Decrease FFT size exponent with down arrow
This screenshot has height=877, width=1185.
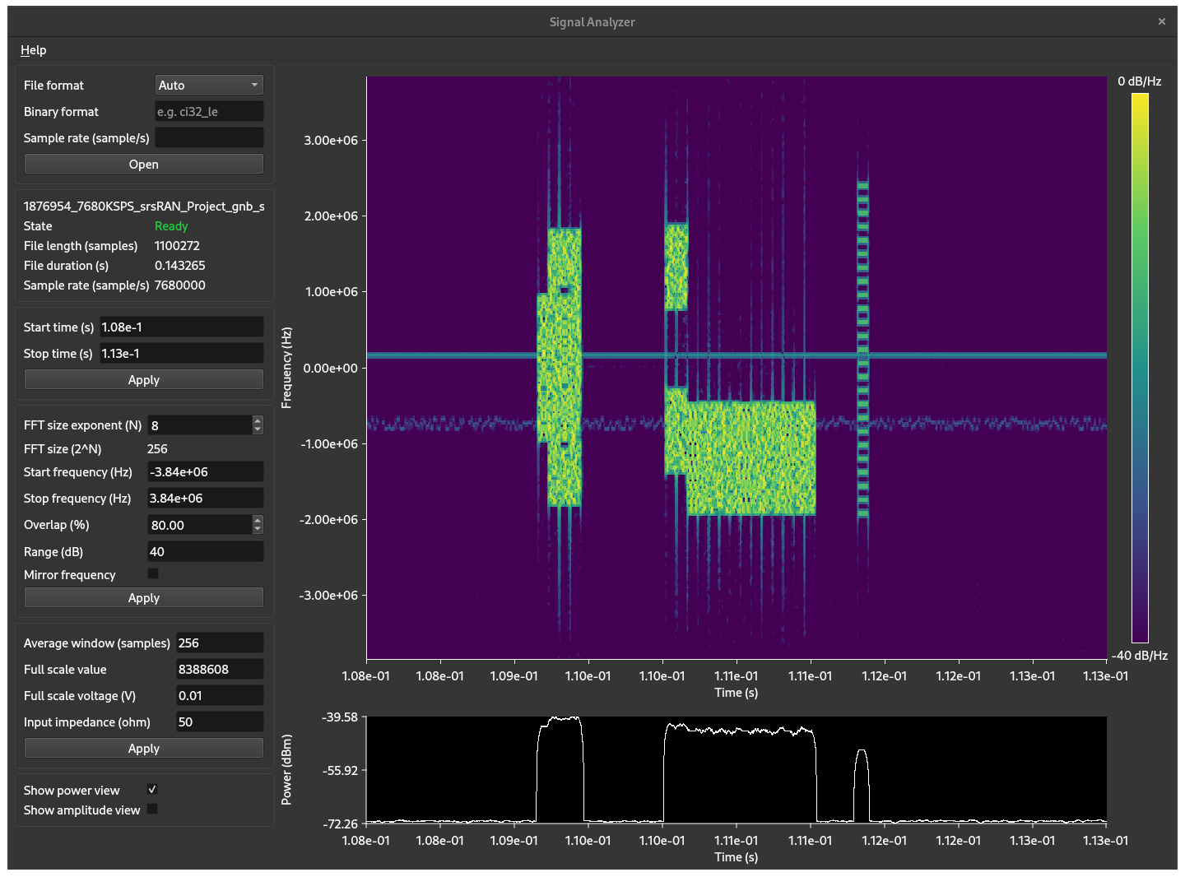(257, 429)
